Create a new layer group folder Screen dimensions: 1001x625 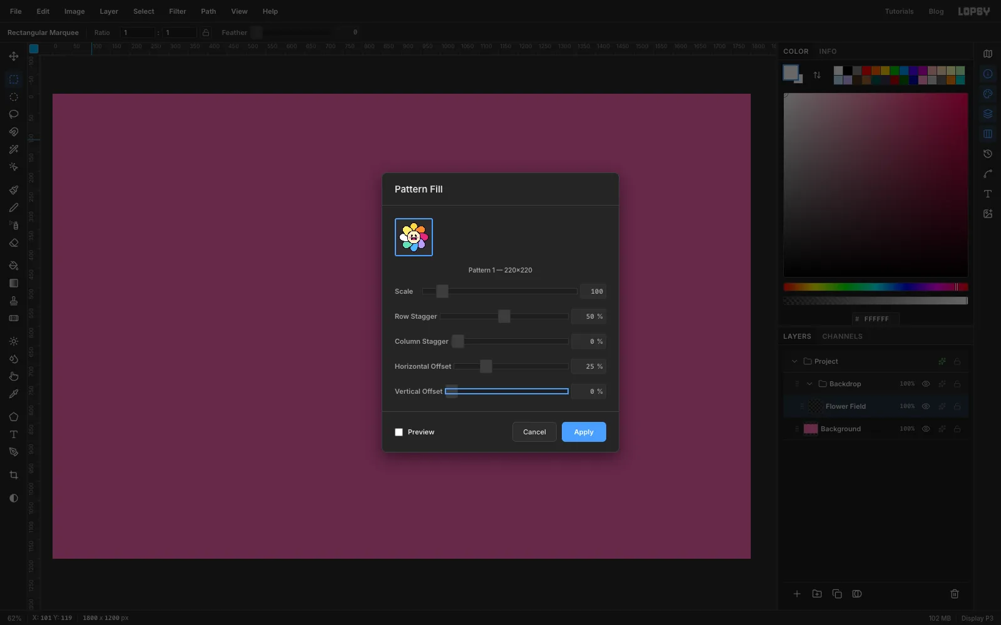pos(817,594)
